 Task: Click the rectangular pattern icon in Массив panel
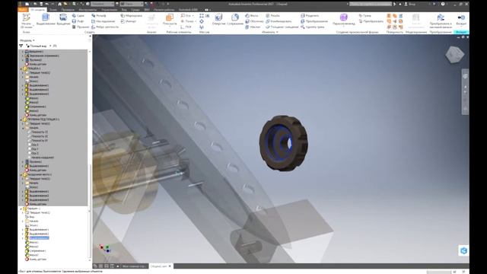click(202, 15)
